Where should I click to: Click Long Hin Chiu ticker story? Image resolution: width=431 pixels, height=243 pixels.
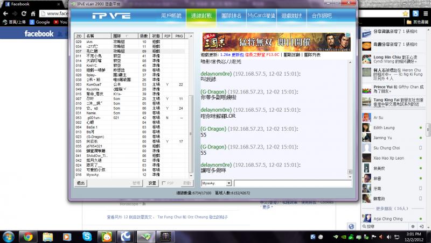click(393, 59)
